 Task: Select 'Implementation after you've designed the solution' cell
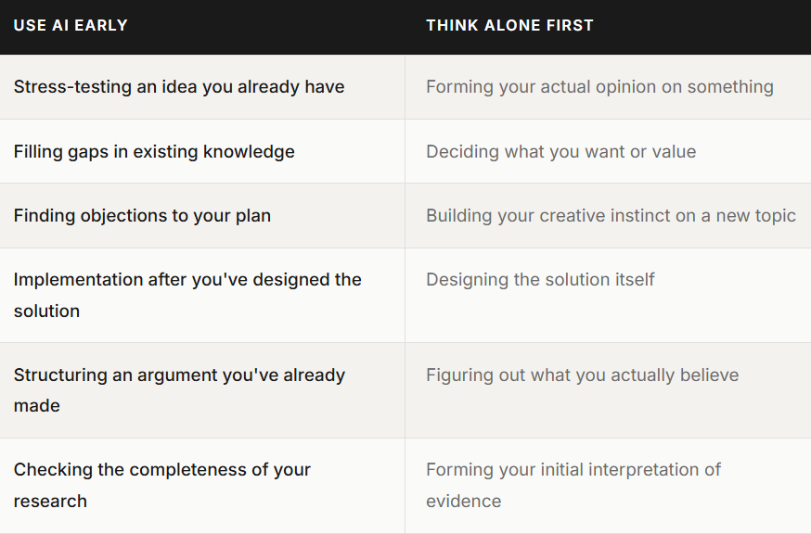tap(202, 295)
